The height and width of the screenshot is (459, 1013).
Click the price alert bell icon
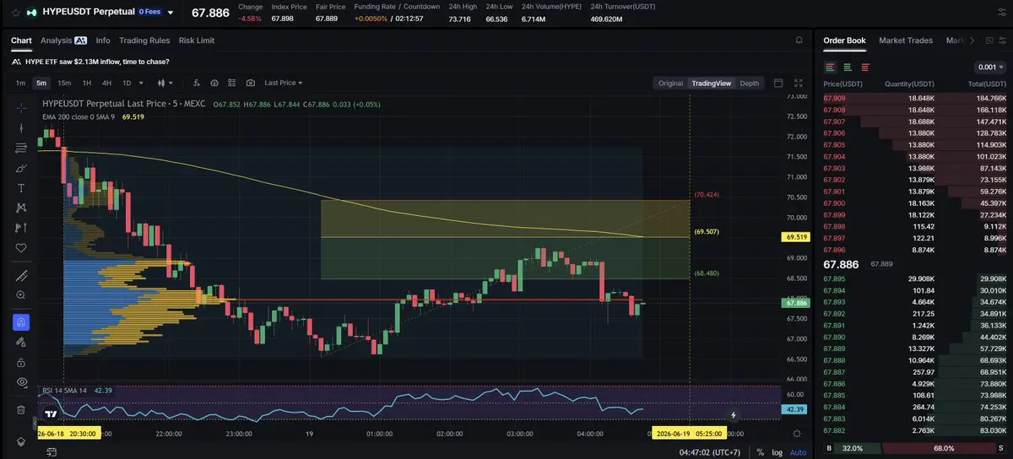click(x=799, y=40)
